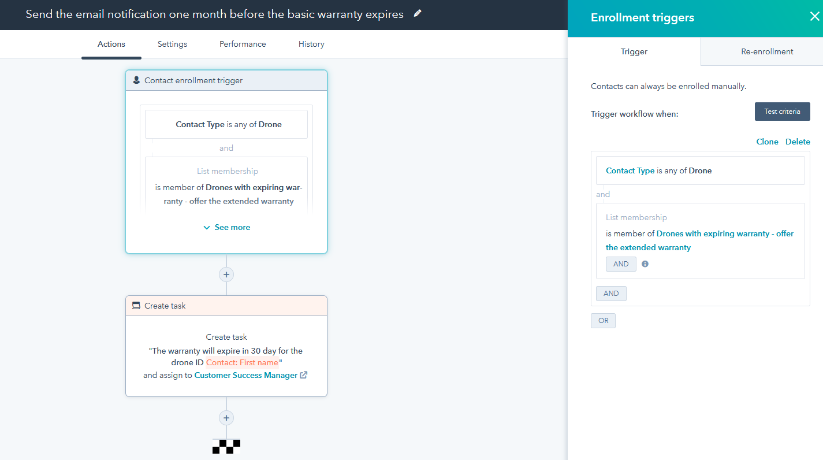This screenshot has height=460, width=823.
Task: Open the Performance tab
Action: (243, 44)
